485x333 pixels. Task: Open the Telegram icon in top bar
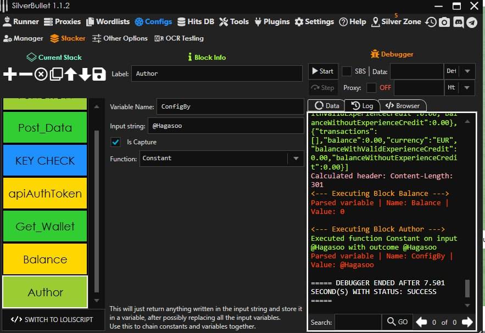[472, 22]
